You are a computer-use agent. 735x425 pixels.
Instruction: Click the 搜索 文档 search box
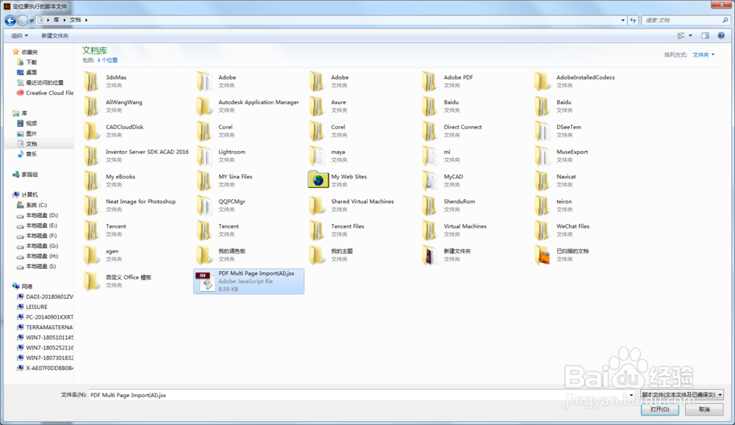point(681,20)
